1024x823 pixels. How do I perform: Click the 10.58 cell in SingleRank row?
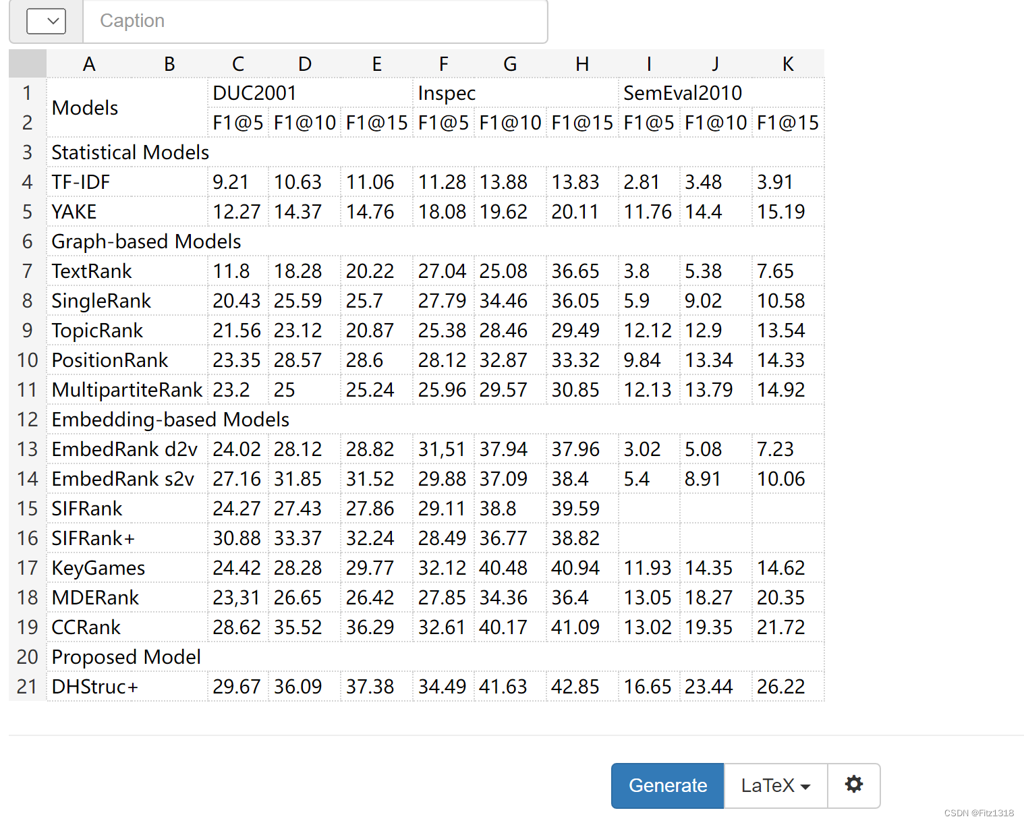tap(788, 301)
